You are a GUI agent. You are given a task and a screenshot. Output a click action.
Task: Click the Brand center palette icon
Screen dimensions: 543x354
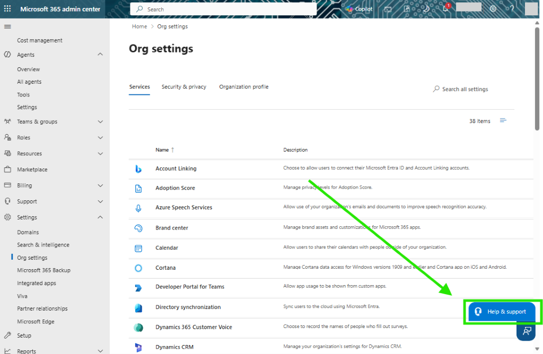(x=138, y=228)
